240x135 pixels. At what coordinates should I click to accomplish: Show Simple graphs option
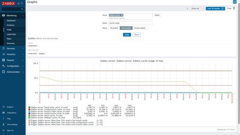(140, 28)
